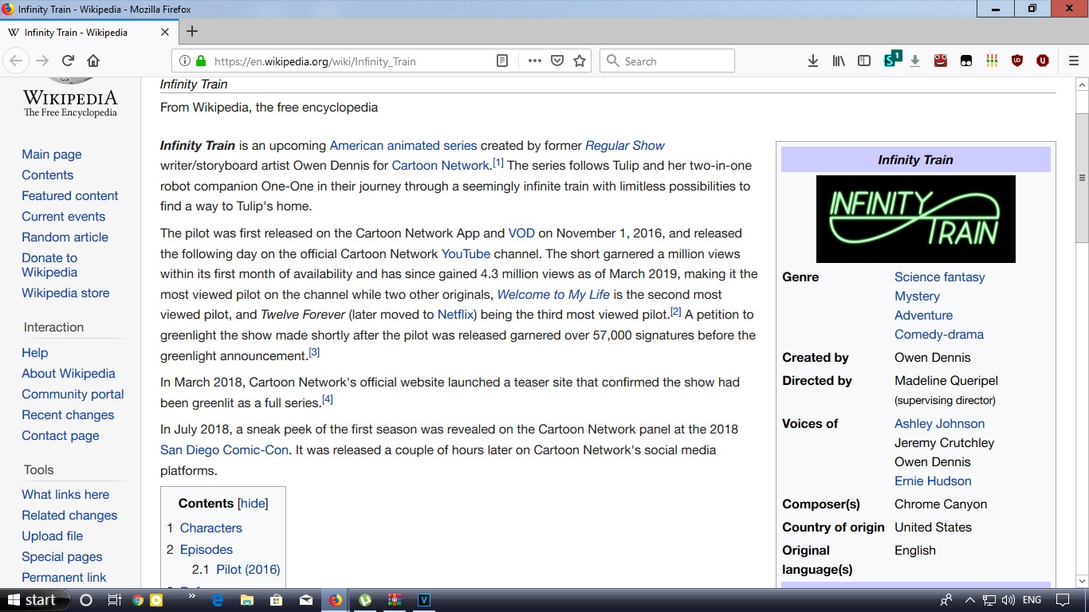Expand the taskbar toolbar overflow chevron
This screenshot has height=612, width=1089.
point(193,594)
